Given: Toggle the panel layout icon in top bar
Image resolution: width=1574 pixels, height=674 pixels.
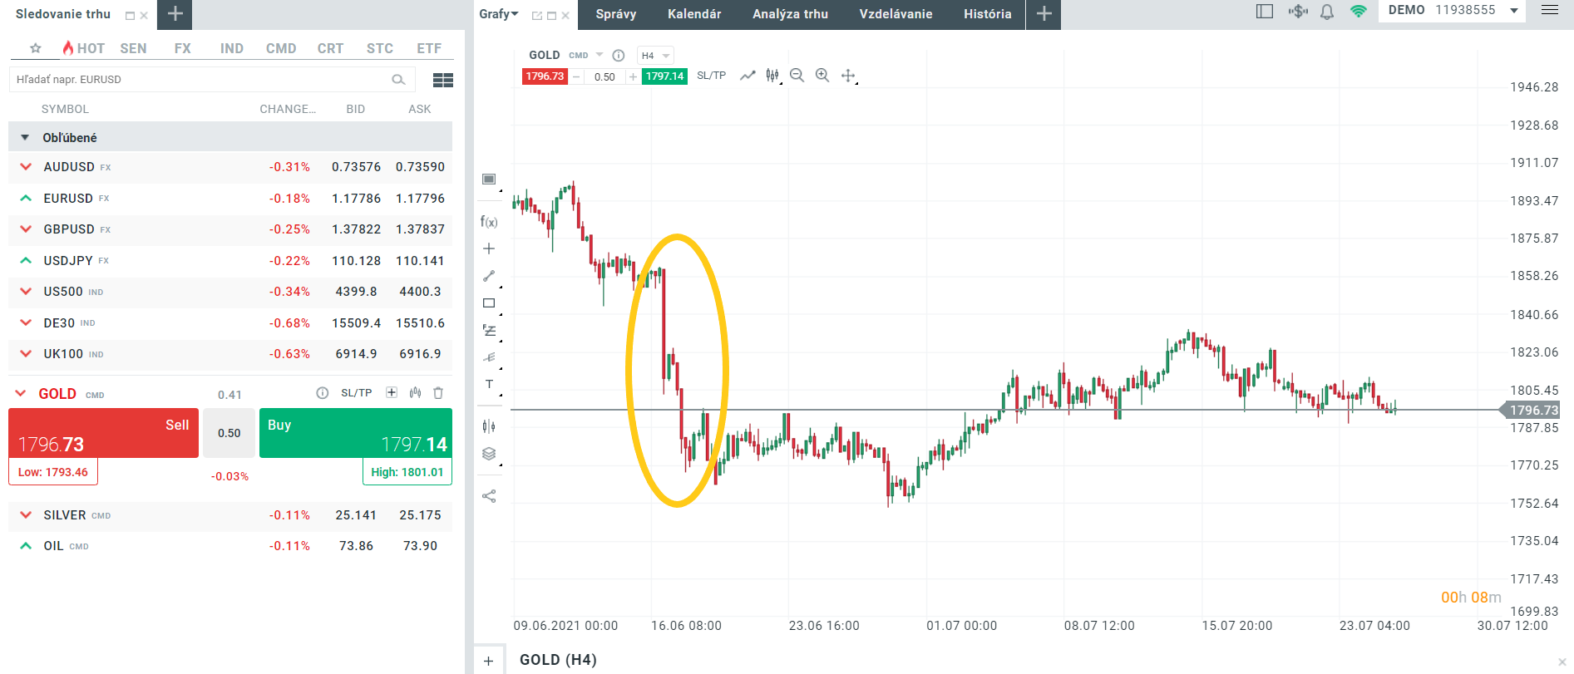Looking at the screenshot, I should 1265,12.
